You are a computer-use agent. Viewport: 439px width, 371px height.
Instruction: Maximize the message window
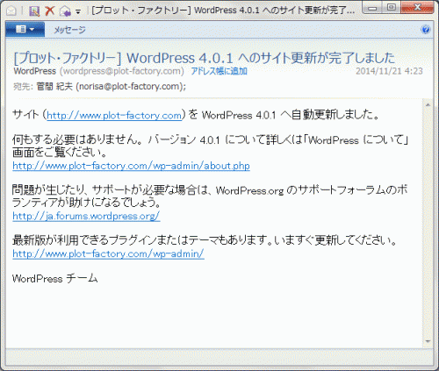point(392,8)
